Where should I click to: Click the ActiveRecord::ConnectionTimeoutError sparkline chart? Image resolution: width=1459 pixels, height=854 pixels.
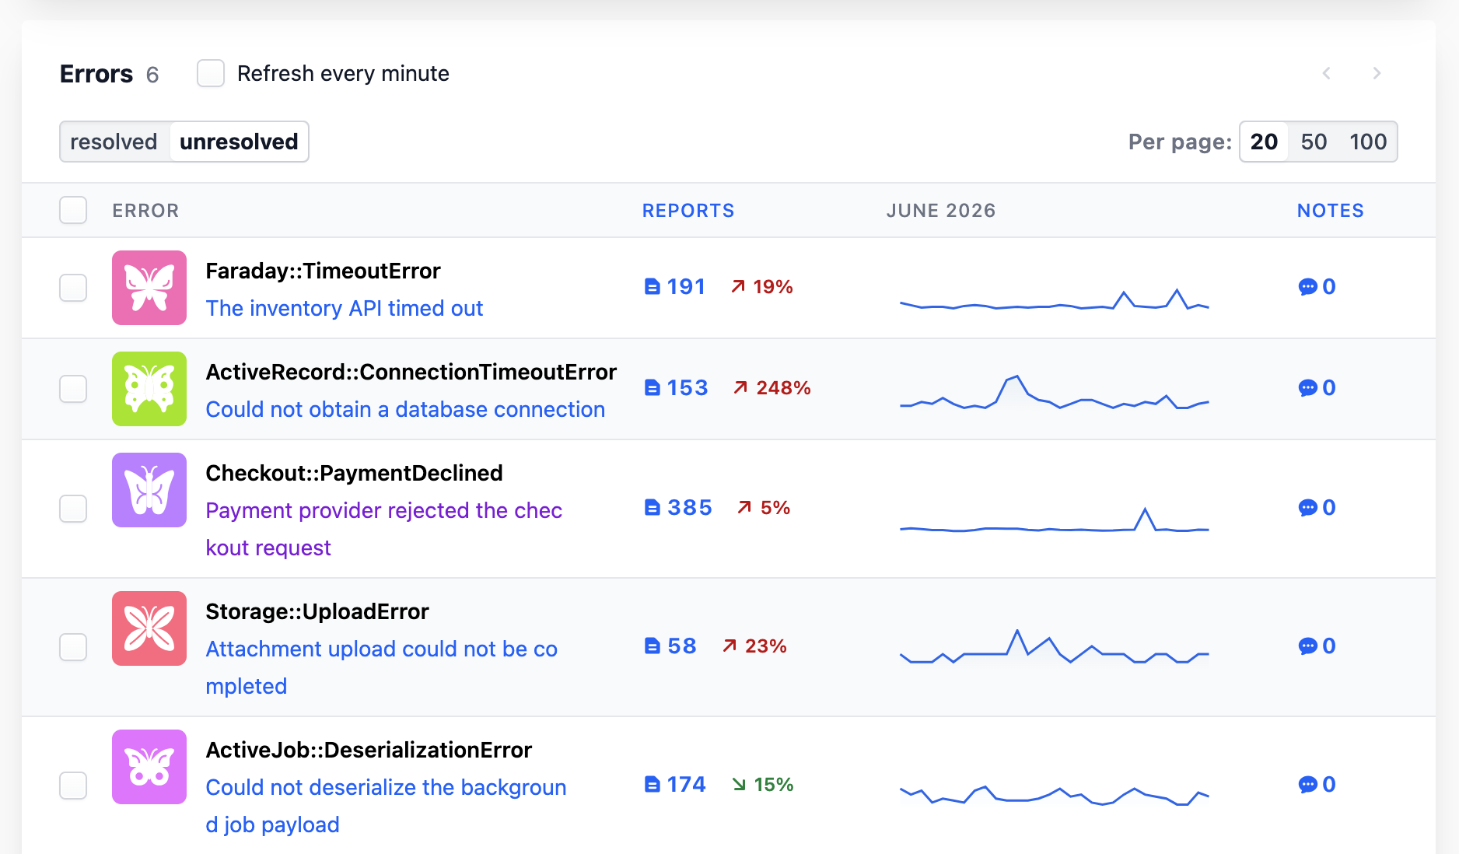pos(1054,393)
